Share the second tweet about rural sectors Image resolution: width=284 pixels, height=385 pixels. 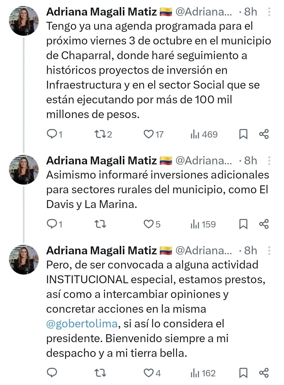point(264,224)
